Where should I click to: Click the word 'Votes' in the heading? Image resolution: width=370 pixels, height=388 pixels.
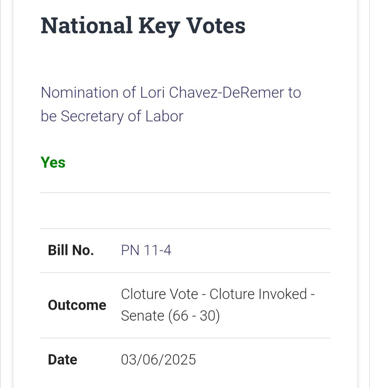pyautogui.click(x=215, y=26)
